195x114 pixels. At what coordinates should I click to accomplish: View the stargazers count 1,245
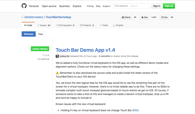[x=154, y=17]
